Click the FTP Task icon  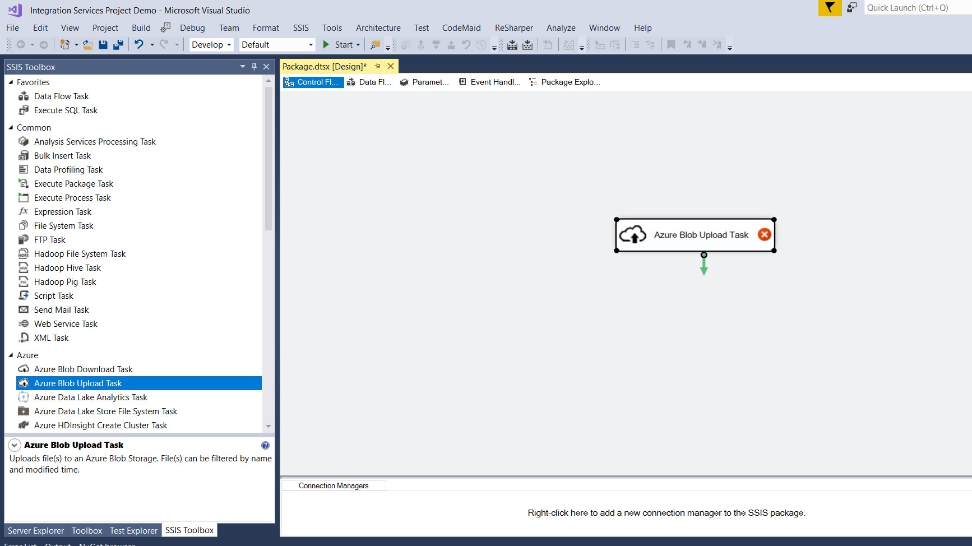coord(24,240)
